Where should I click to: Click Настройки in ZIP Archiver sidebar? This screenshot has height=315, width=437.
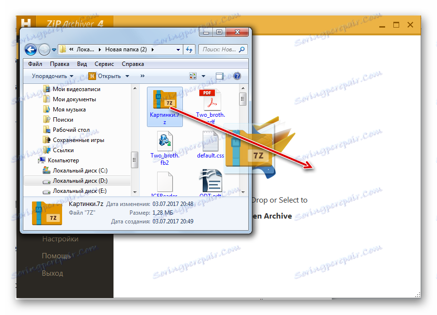click(x=60, y=239)
